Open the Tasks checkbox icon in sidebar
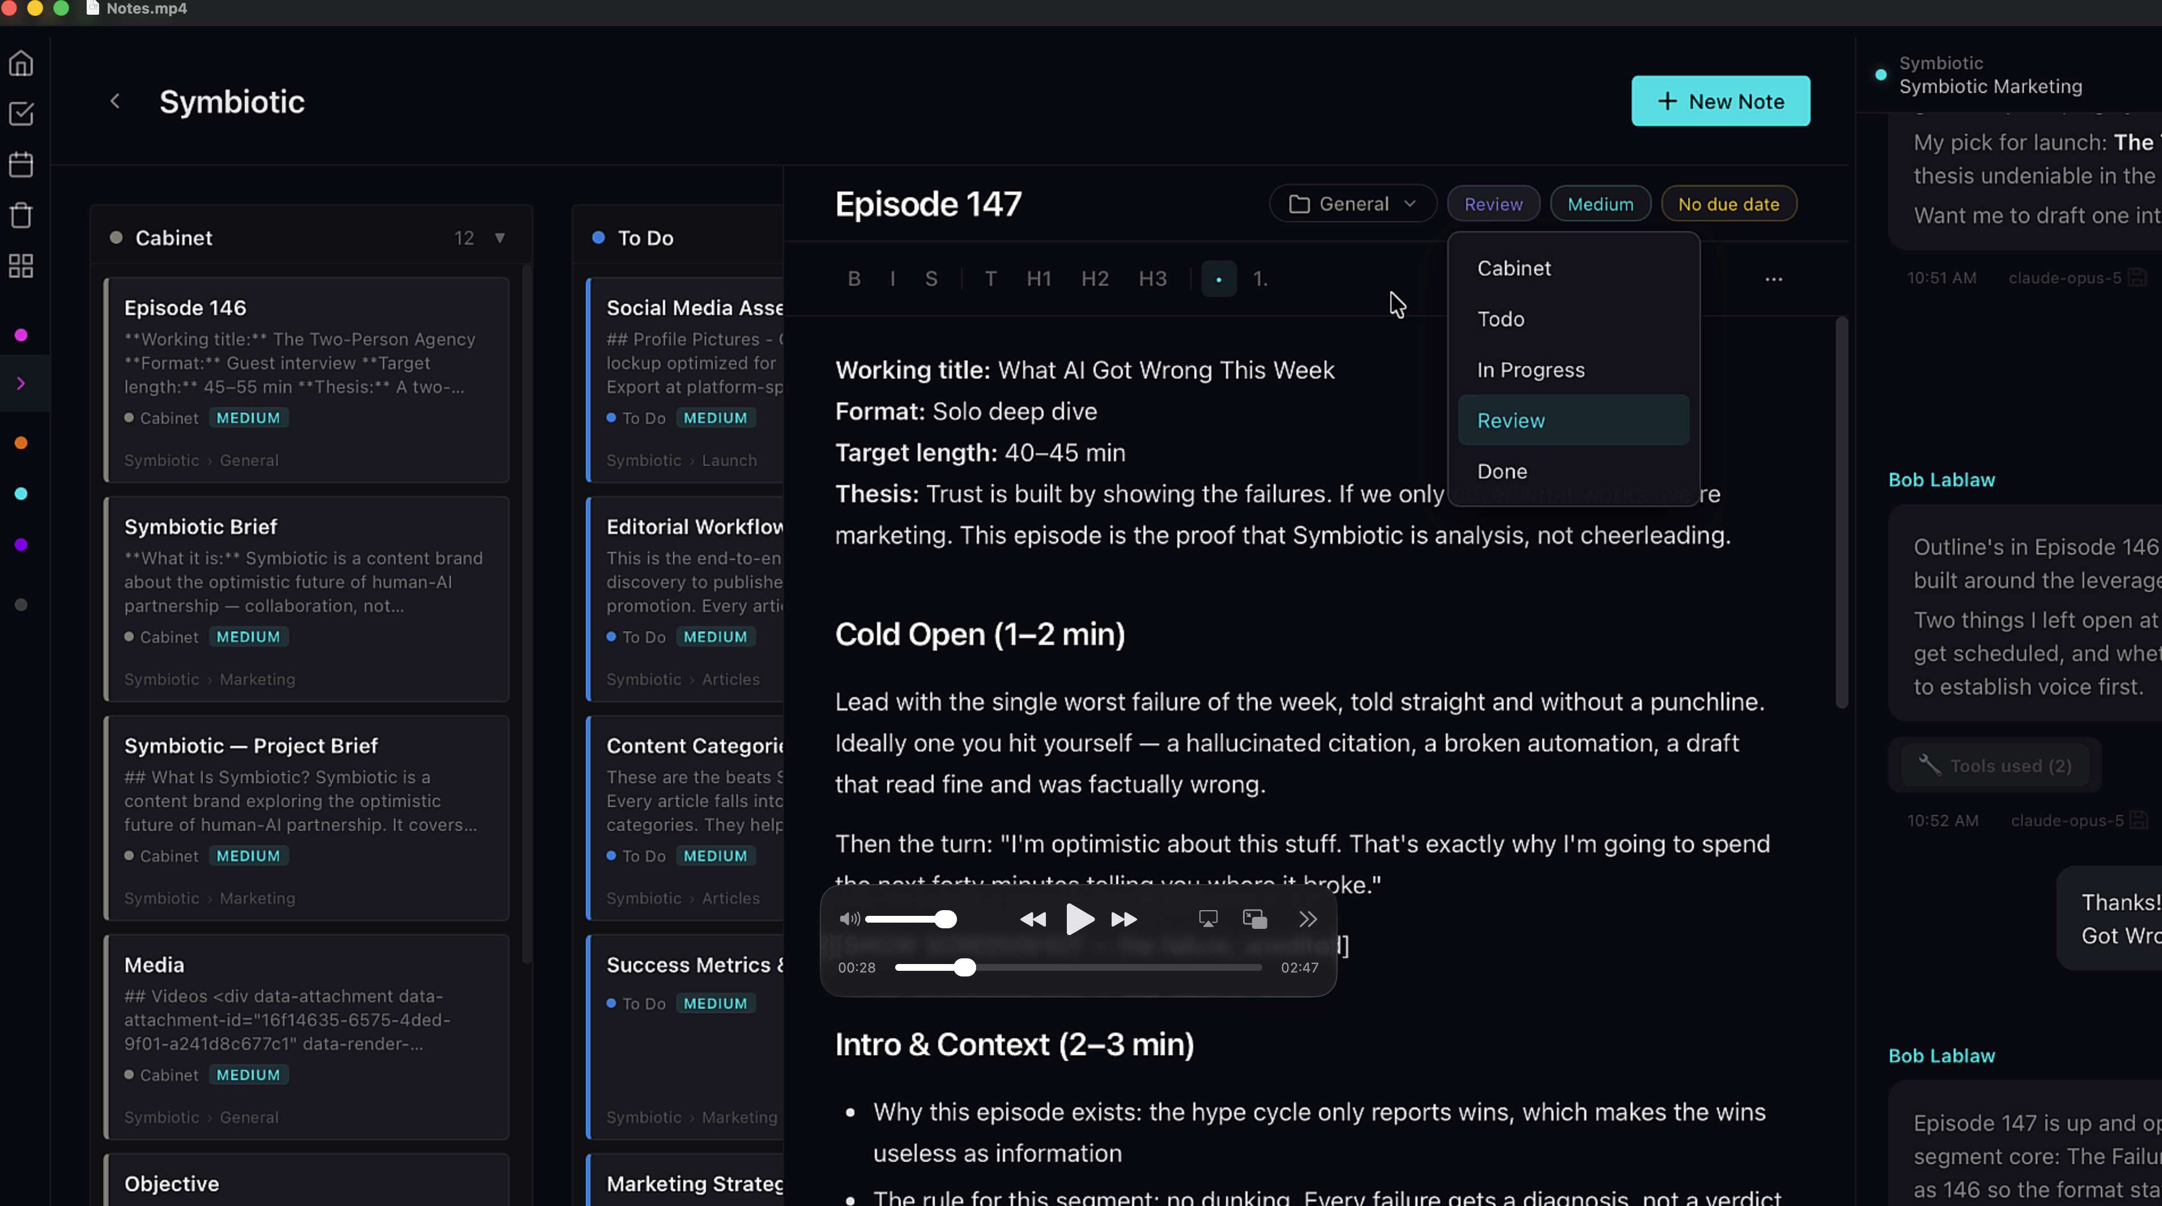 21,114
